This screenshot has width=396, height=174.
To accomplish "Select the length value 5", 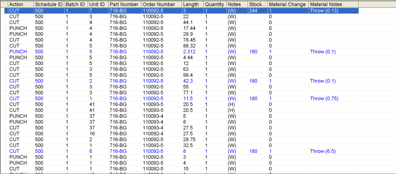I will coord(184,116).
